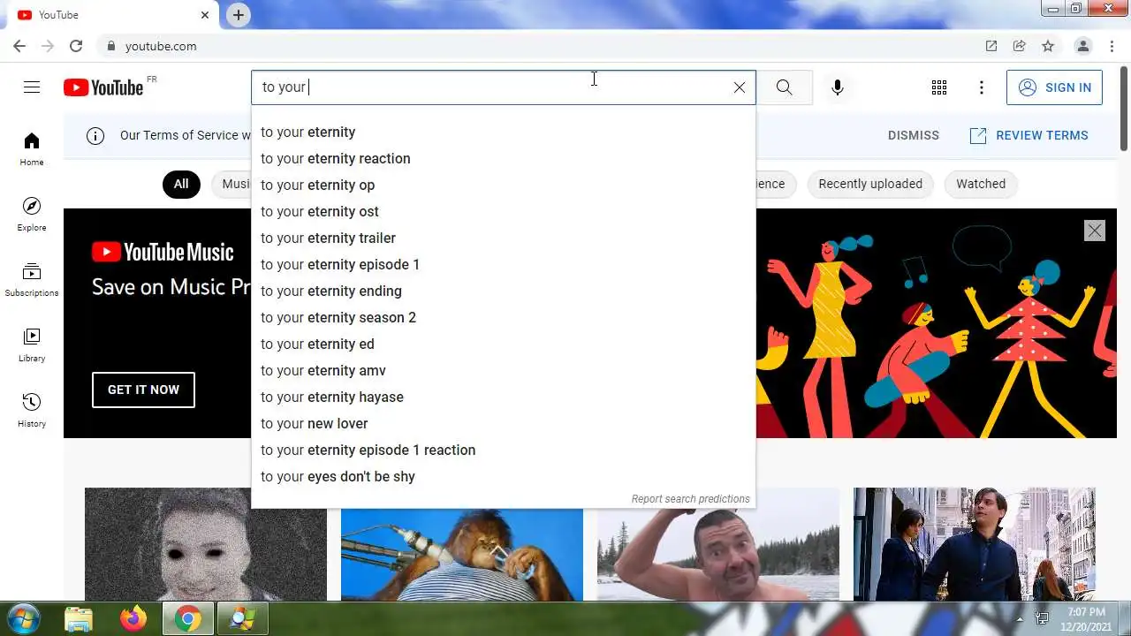Open Windows Start menu
Screen dimensions: 1131x636
(x=24, y=618)
